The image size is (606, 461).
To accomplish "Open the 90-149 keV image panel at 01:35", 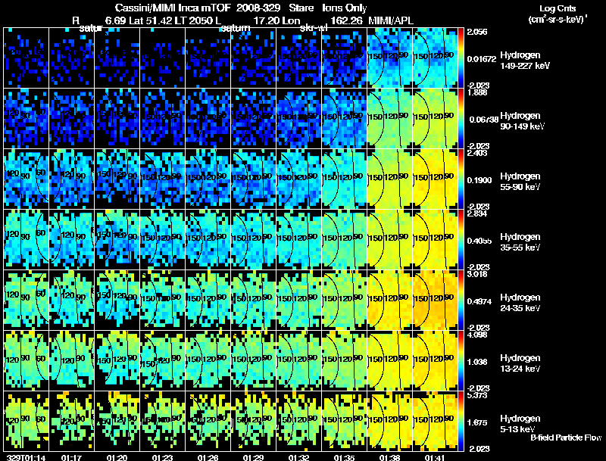I will click(x=344, y=118).
